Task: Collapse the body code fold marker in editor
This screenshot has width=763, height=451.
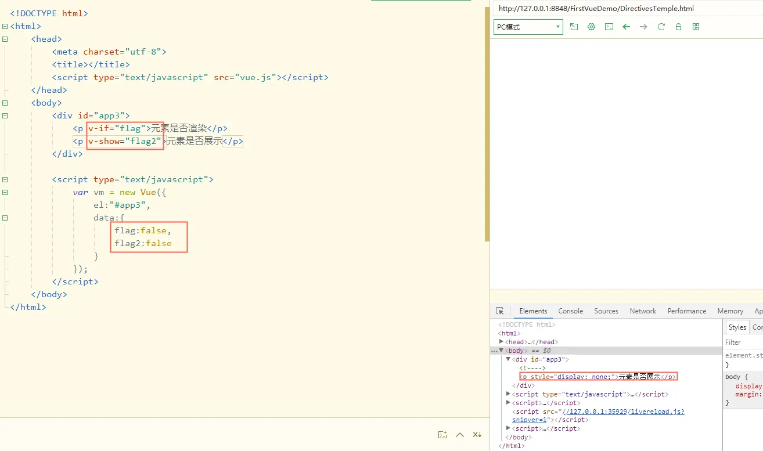Action: click(x=5, y=103)
